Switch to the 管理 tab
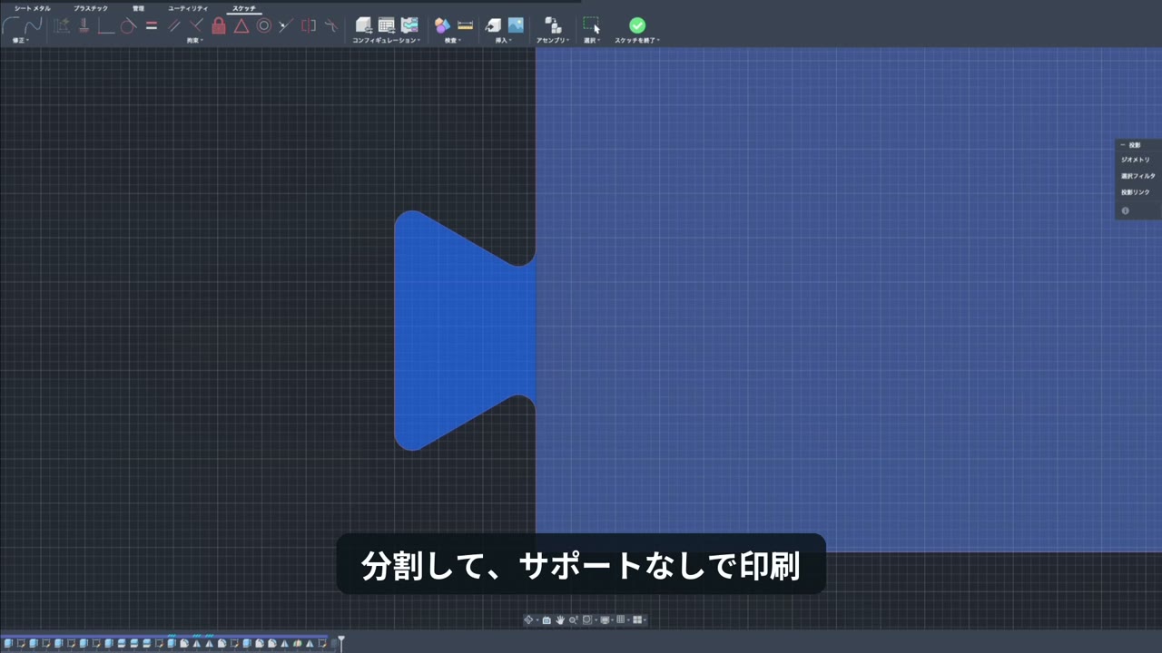 [138, 8]
